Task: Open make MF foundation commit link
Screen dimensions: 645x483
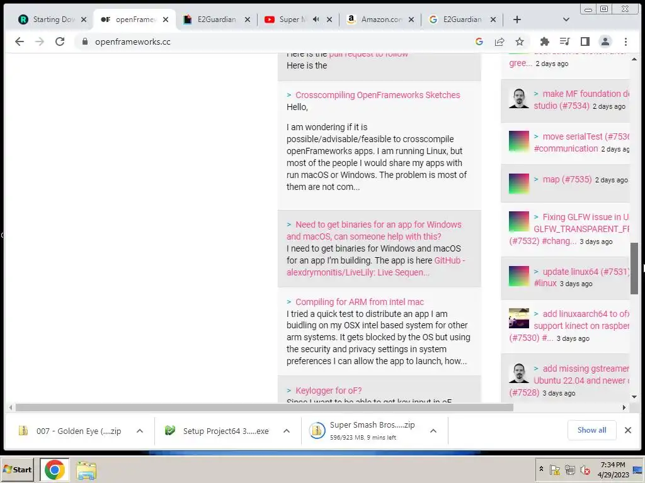Action: (x=581, y=99)
